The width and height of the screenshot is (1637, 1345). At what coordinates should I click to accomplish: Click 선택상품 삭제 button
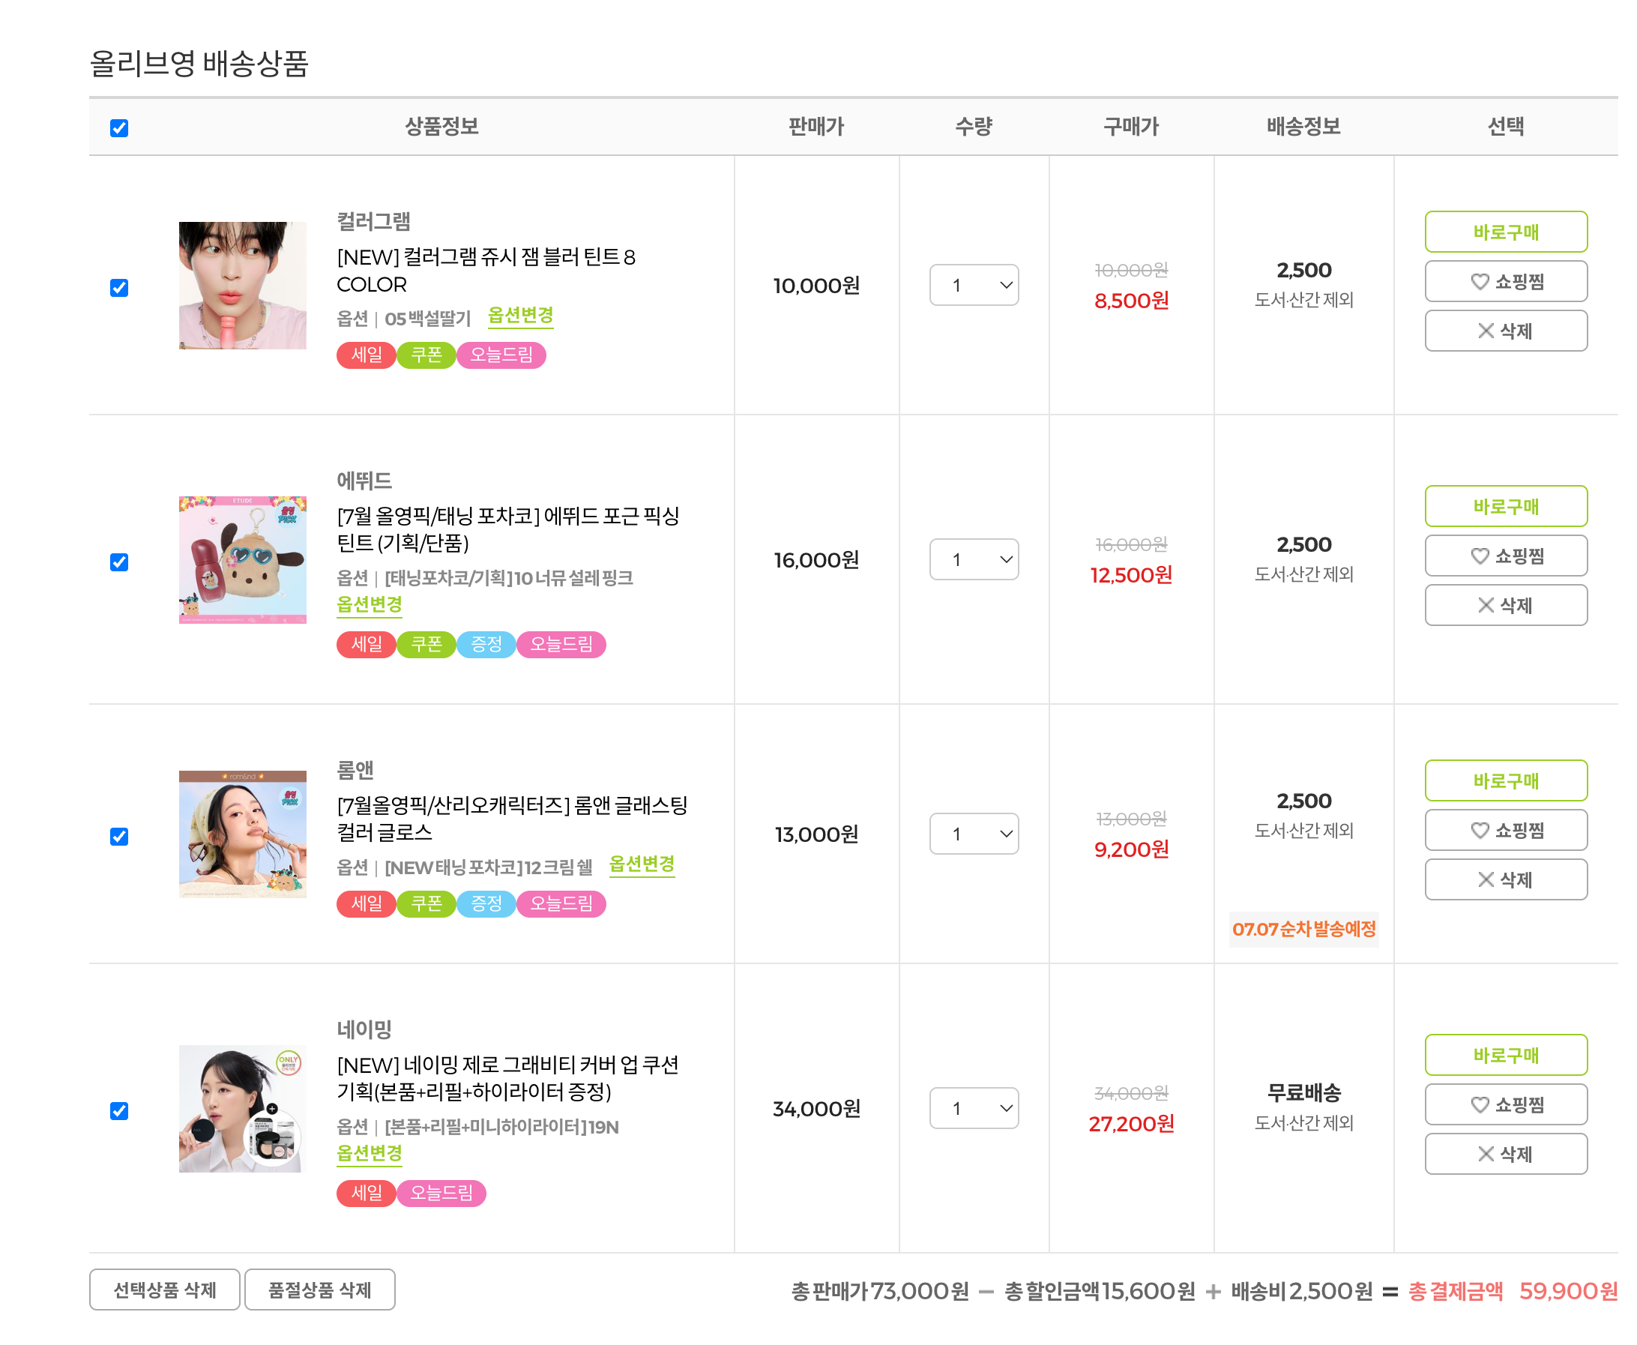click(164, 1290)
